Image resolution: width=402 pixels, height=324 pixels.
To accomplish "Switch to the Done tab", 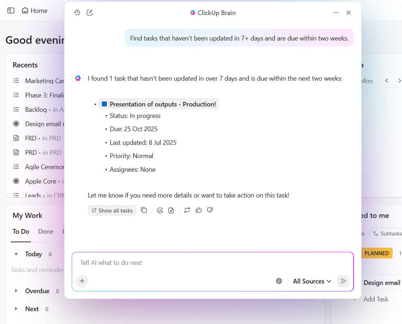I will pos(46,232).
